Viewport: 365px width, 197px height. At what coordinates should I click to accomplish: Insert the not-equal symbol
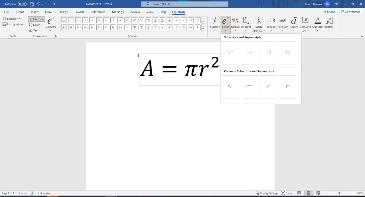point(85,20)
